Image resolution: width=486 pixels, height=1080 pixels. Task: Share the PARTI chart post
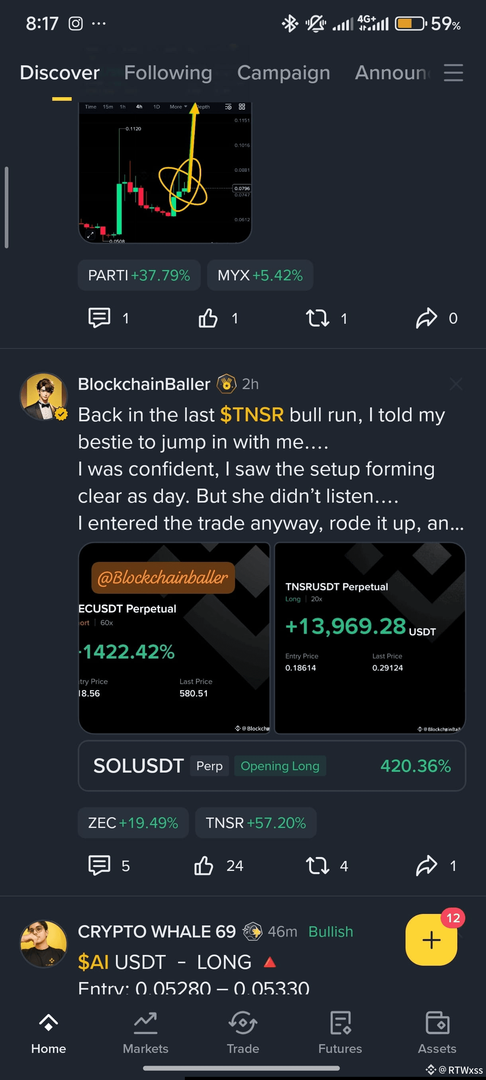tap(427, 318)
